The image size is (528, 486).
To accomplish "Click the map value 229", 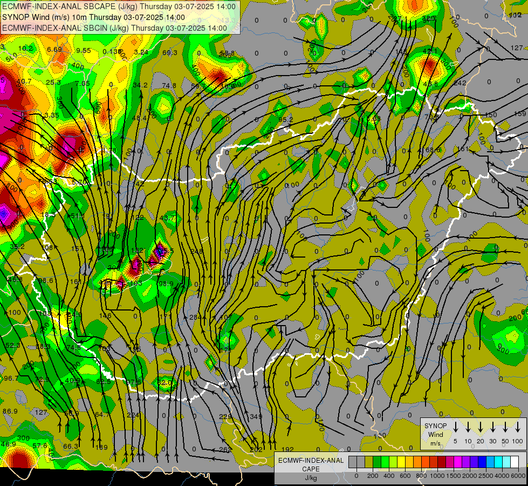I will coord(225,416).
